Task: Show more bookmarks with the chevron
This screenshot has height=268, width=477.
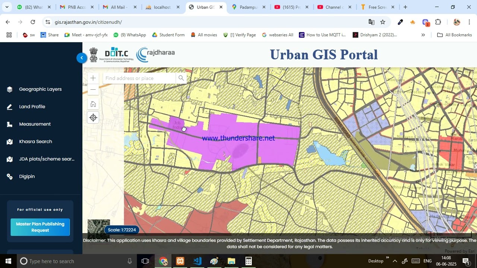Action: [x=423, y=35]
